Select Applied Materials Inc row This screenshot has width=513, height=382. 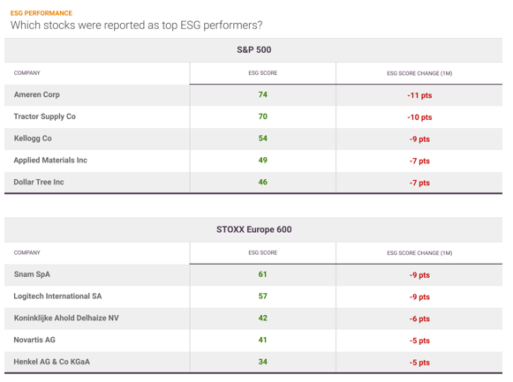(x=253, y=161)
